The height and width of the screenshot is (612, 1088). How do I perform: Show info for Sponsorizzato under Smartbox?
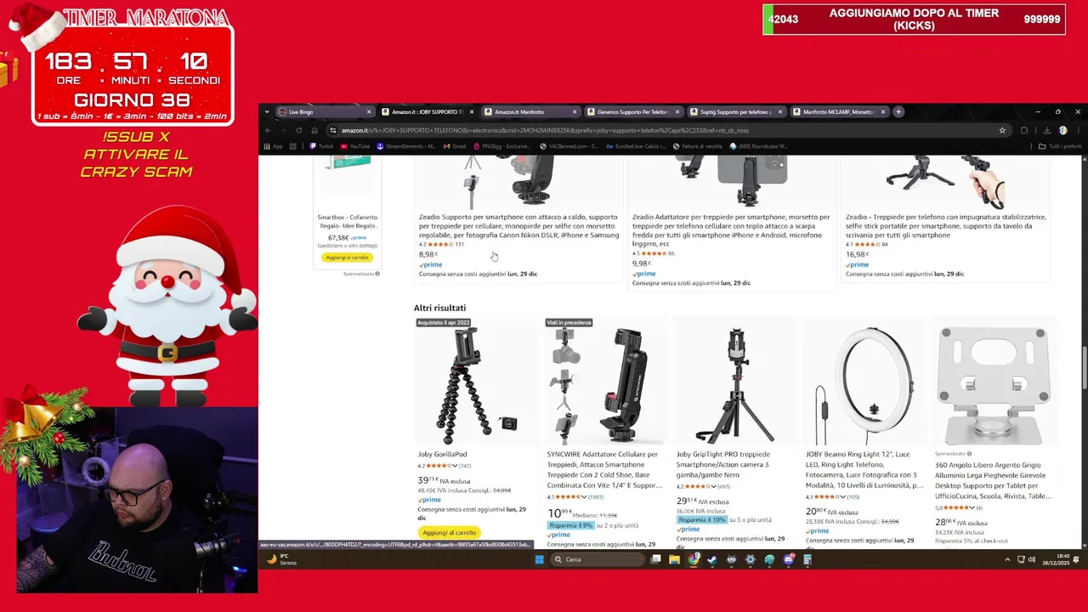click(x=377, y=274)
